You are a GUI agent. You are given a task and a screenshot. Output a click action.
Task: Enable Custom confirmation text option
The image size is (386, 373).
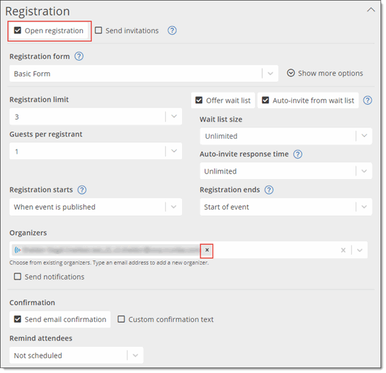(121, 319)
